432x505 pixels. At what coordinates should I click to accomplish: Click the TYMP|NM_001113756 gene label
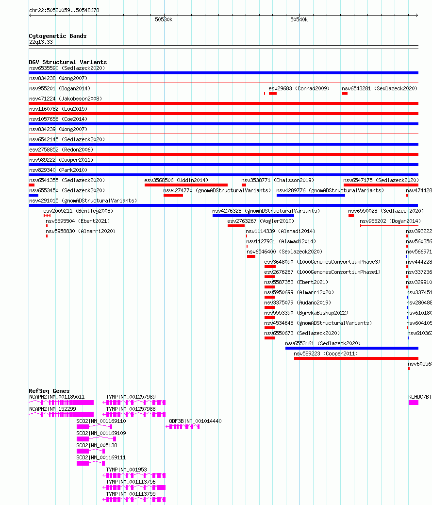(x=131, y=482)
